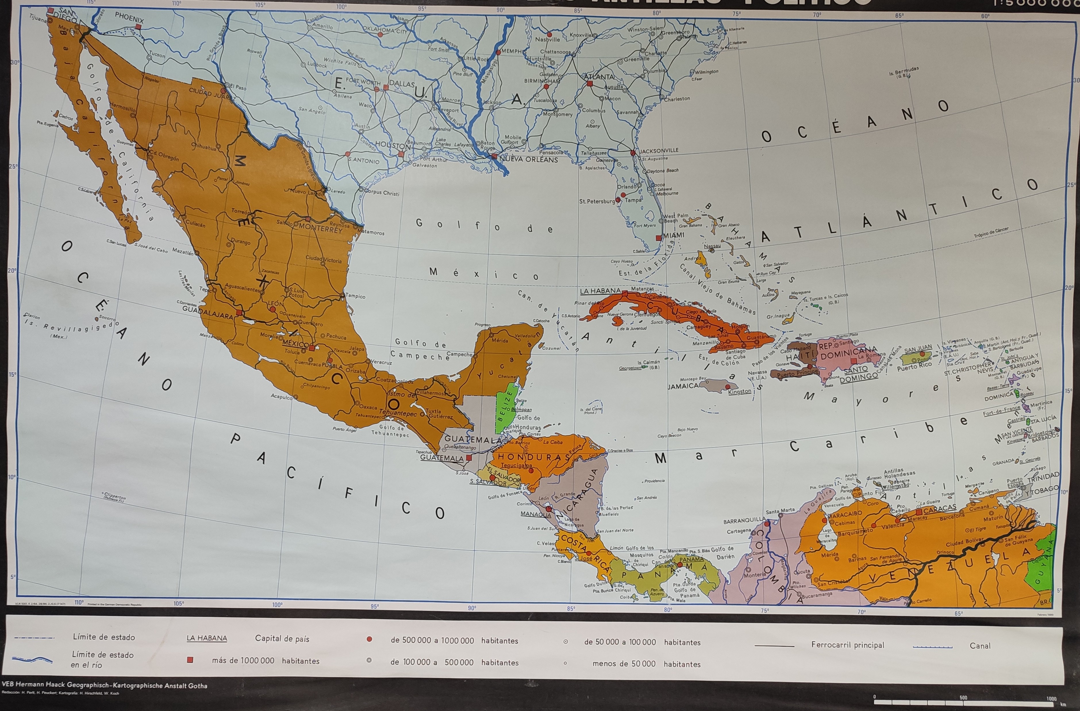Viewport: 1080px width, 711px height.
Task: Click the underlined LA HABANA legend example
Action: click(207, 638)
